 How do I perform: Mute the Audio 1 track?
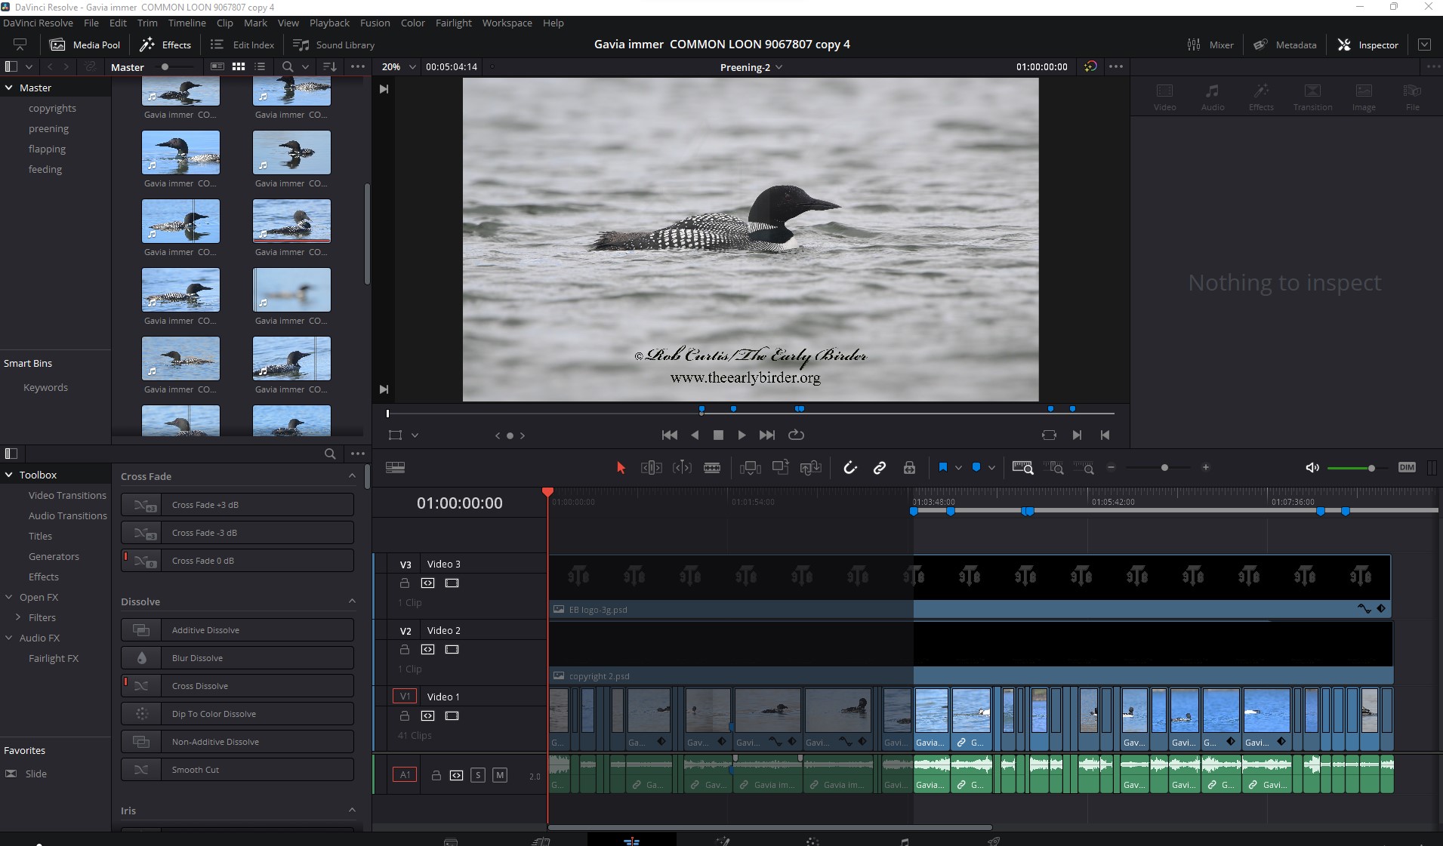tap(499, 775)
